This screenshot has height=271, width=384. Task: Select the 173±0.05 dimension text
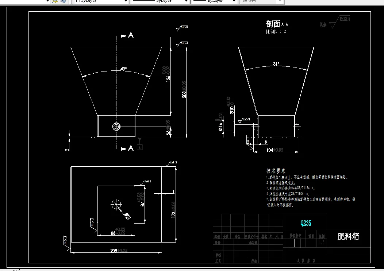point(173,210)
